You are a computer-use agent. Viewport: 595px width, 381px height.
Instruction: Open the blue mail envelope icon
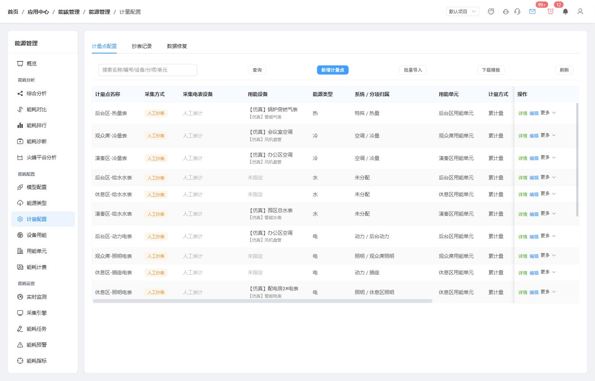[x=532, y=11]
